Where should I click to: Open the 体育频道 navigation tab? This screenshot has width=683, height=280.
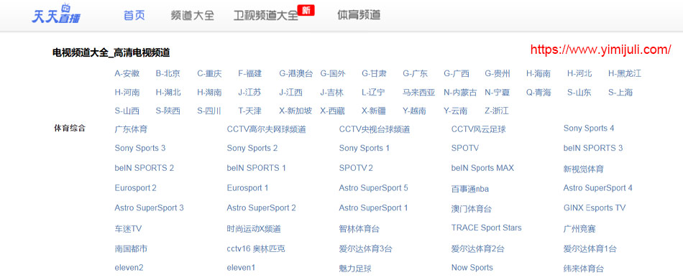[359, 15]
